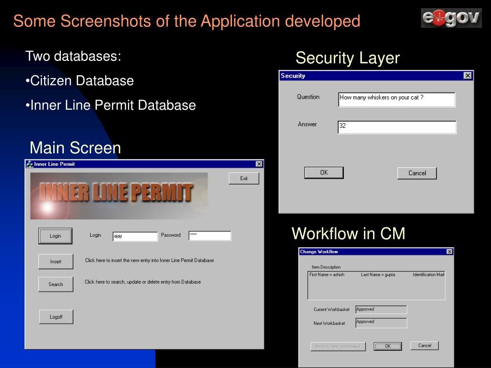This screenshot has width=491, height=368.
Task: Click Cancel in the Security dialog
Action: 417,173
